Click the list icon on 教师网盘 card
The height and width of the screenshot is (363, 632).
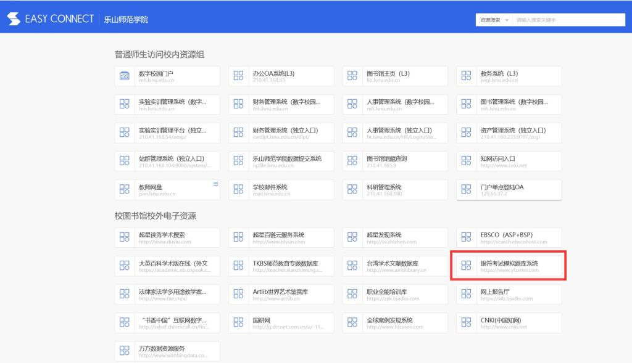215,184
